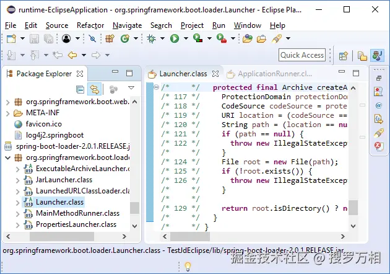Click the Package Explorer scroll down arrow

[x=134, y=226]
